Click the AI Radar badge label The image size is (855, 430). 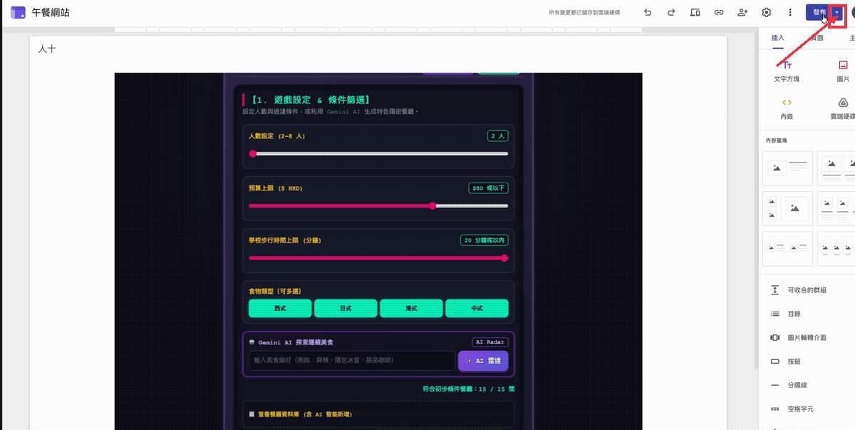click(x=490, y=342)
